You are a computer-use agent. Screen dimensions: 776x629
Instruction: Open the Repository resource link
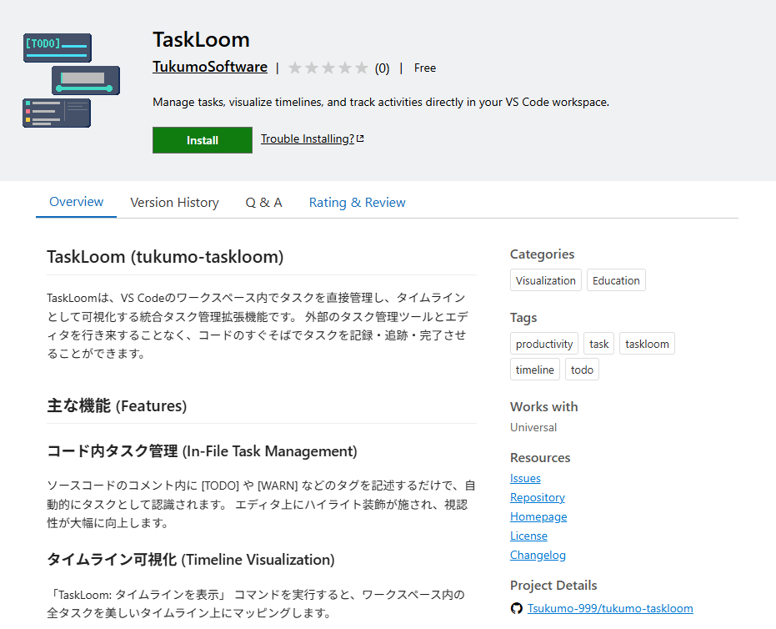pyautogui.click(x=538, y=497)
